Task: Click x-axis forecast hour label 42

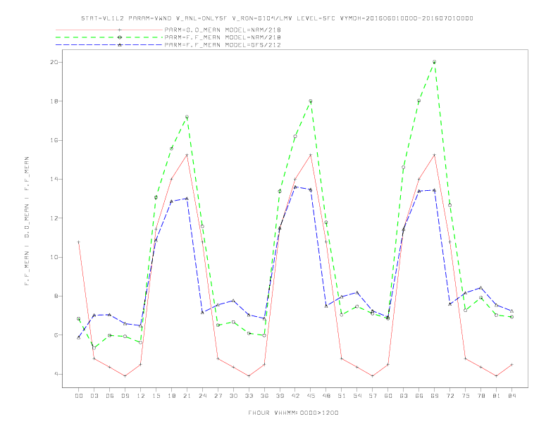Action: [x=295, y=396]
